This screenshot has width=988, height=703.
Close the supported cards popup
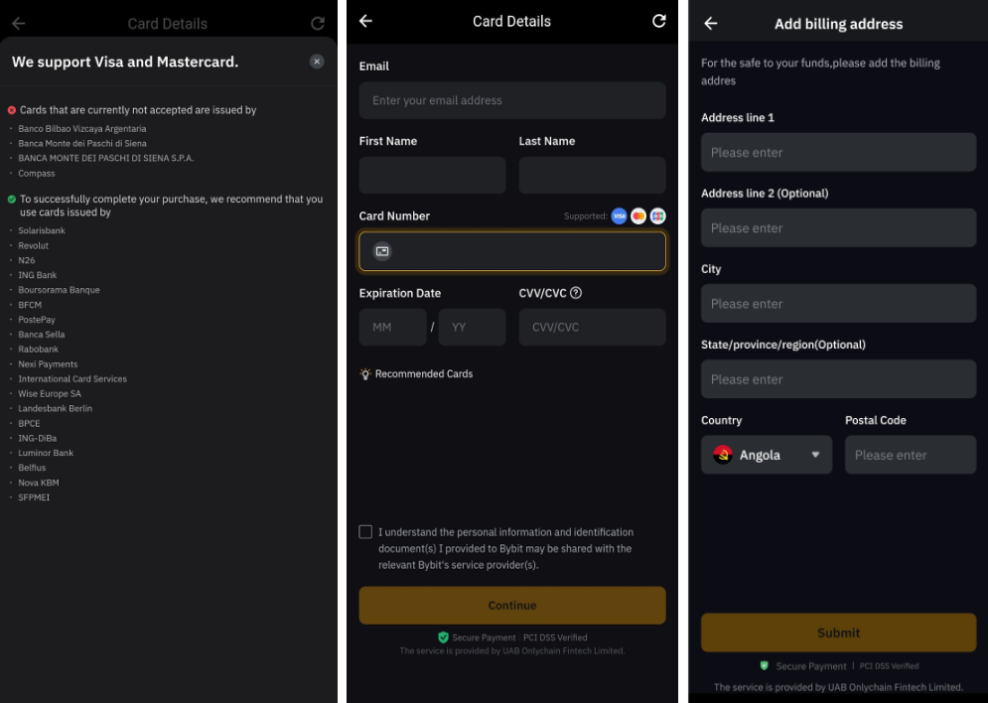pyautogui.click(x=317, y=62)
